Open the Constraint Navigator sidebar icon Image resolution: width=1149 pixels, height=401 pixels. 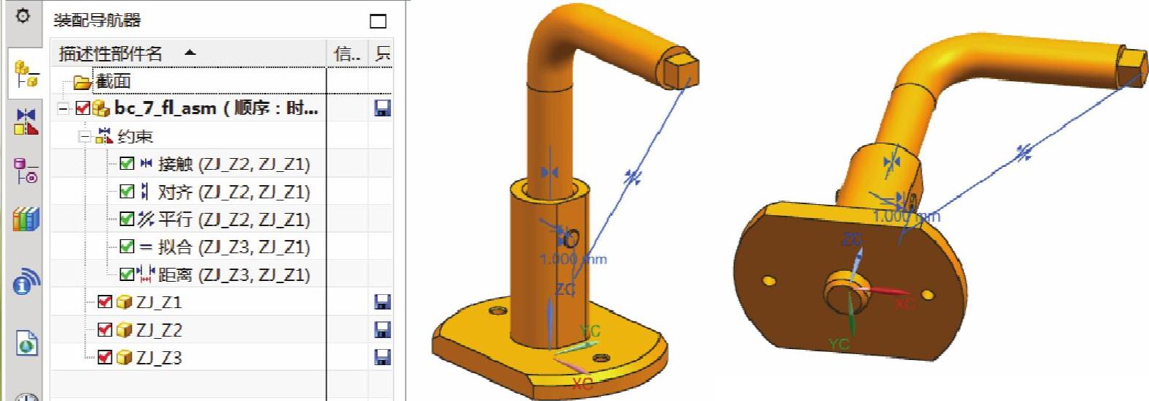26,121
